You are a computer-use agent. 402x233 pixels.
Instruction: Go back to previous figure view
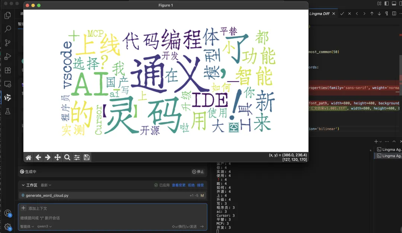(38, 157)
